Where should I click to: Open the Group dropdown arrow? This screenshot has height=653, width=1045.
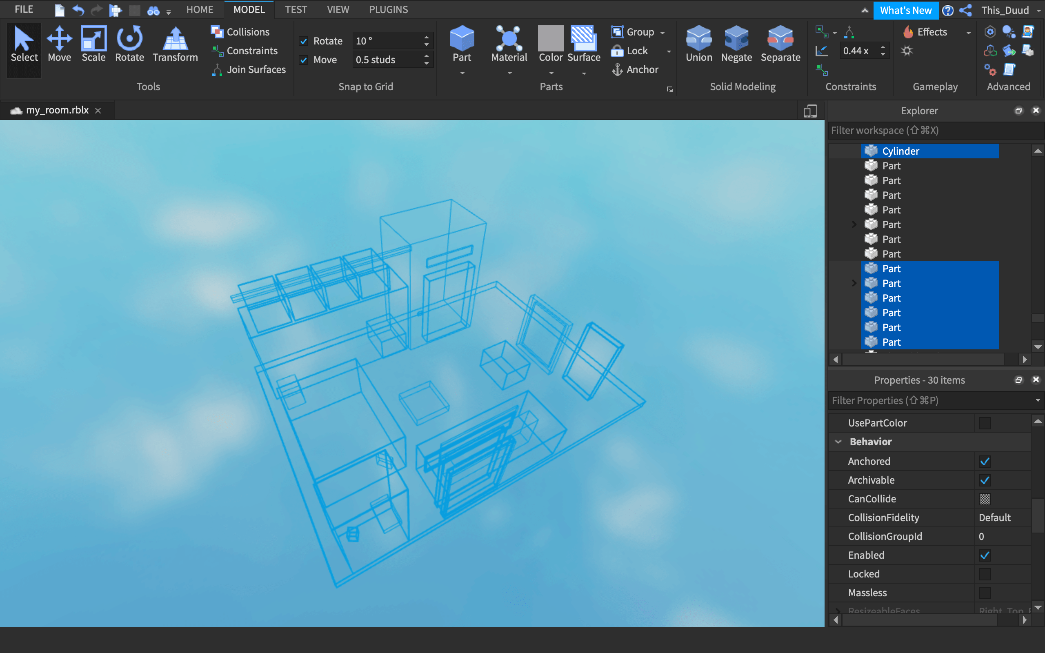(x=663, y=32)
